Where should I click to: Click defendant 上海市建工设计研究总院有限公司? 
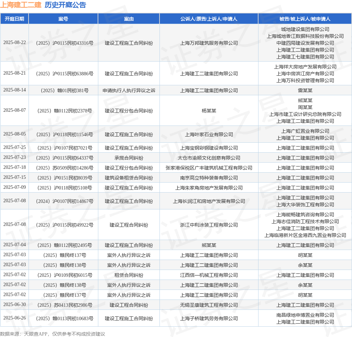coord(305,114)
